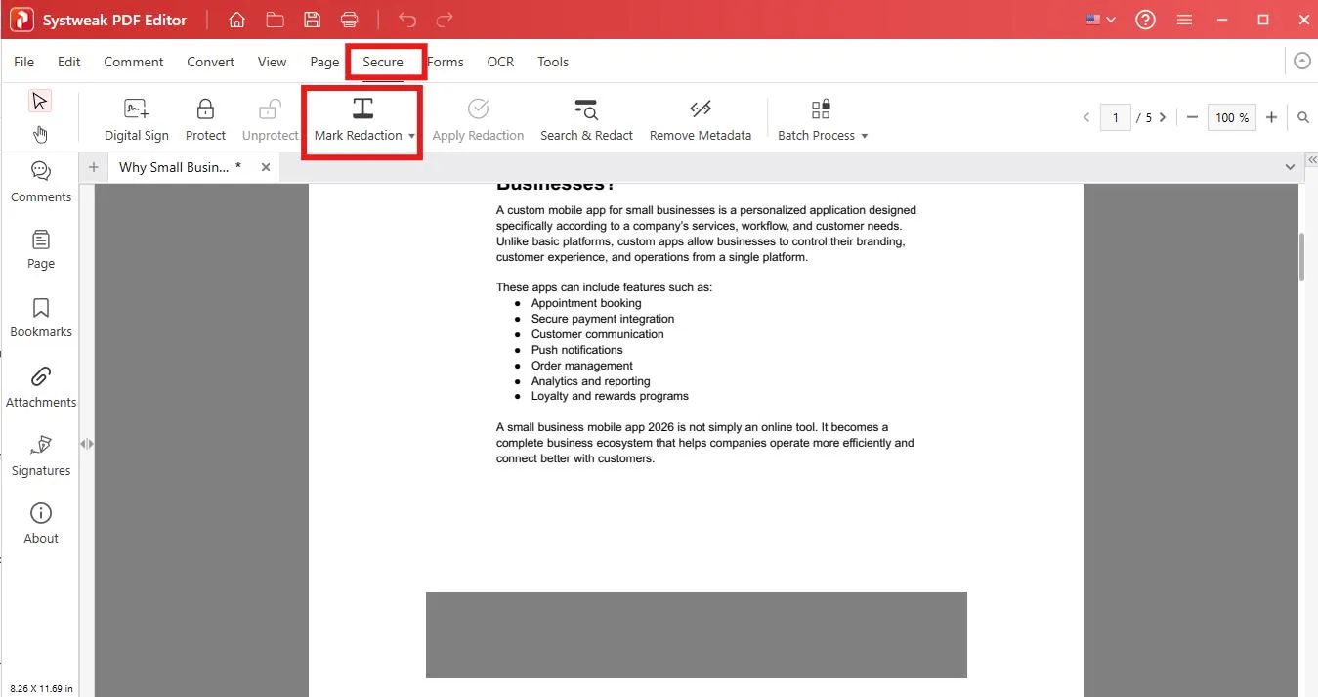
Task: Select the Protect padlock icon
Action: point(205,109)
